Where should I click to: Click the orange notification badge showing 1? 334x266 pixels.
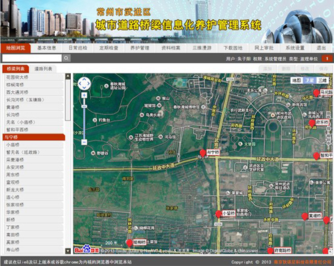coord(327,59)
